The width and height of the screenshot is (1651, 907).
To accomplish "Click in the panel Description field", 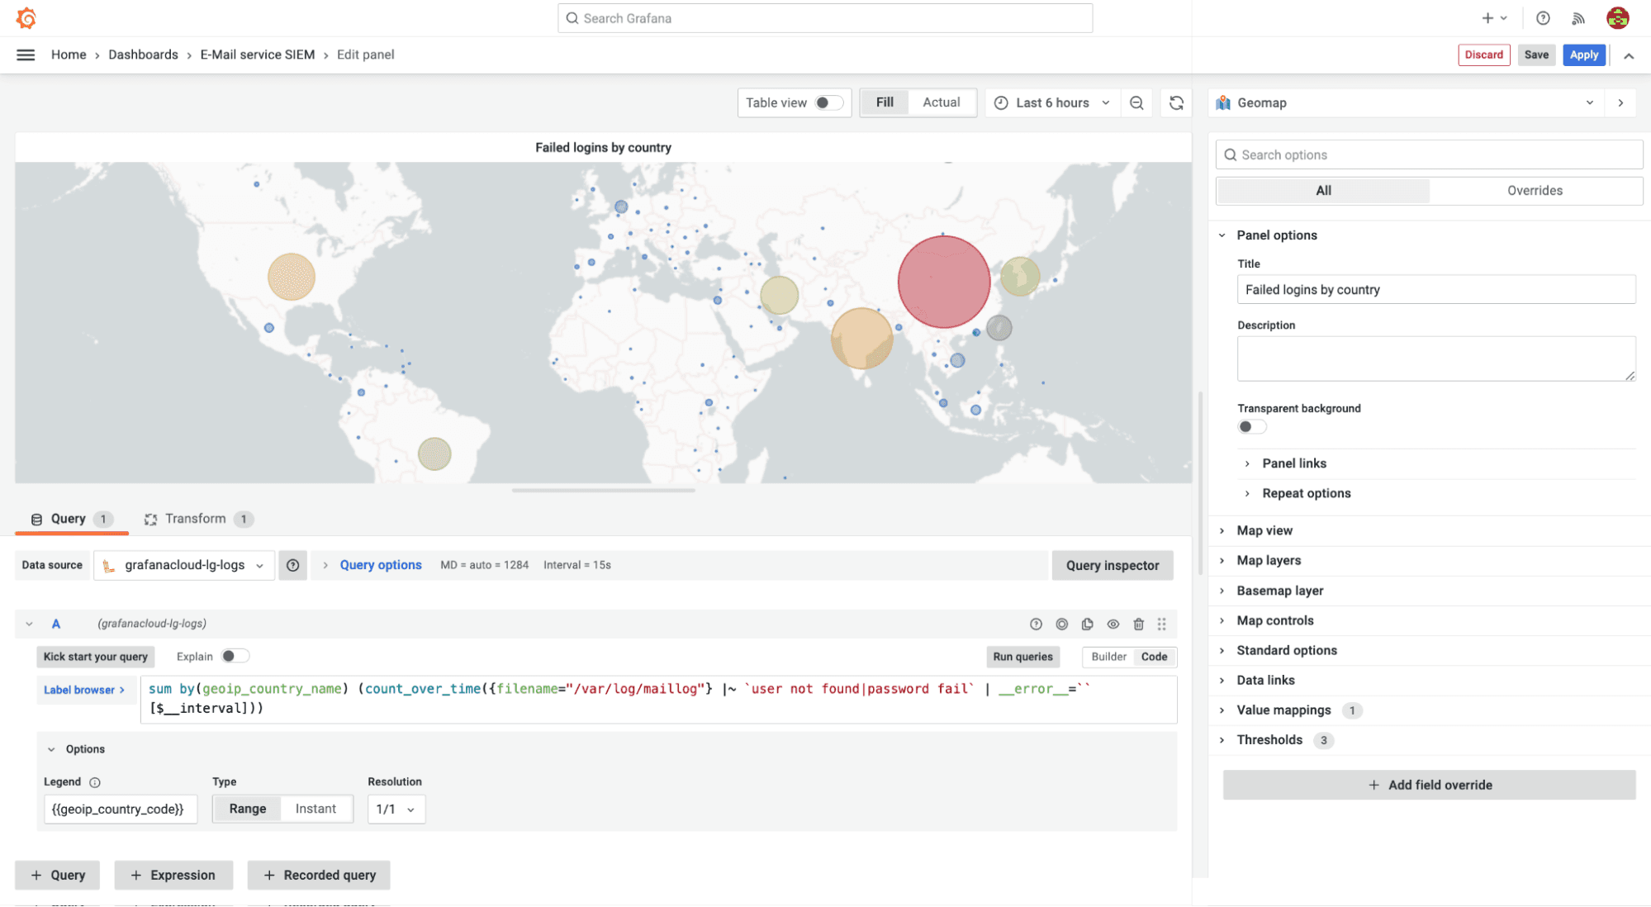I will (x=1435, y=358).
